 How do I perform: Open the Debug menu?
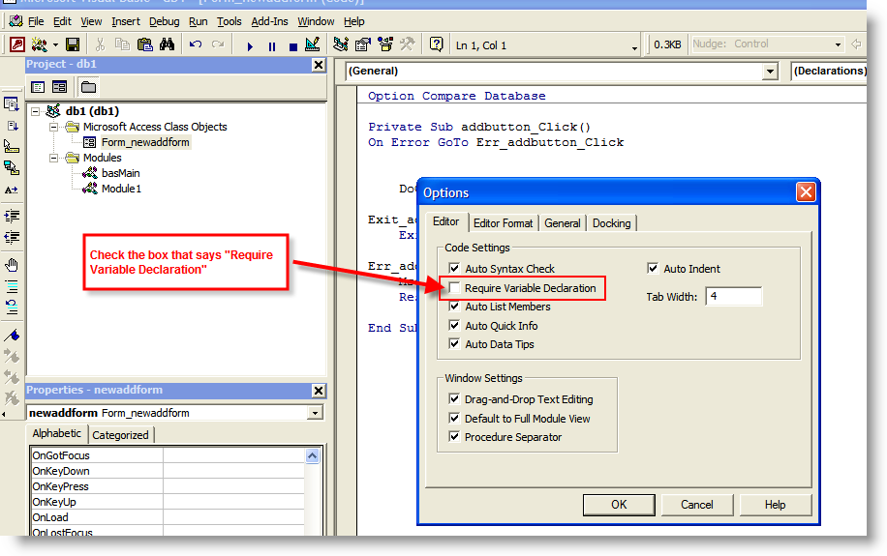tap(164, 21)
